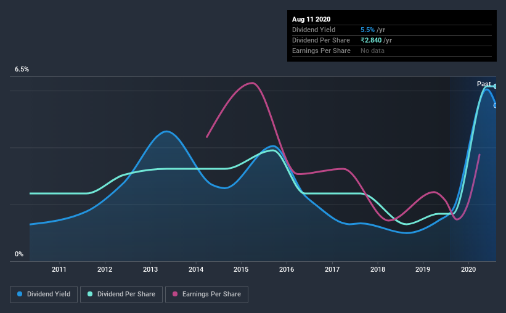Toggle the Earnings Per Share legend button
The image size is (506, 313).
pyautogui.click(x=206, y=295)
